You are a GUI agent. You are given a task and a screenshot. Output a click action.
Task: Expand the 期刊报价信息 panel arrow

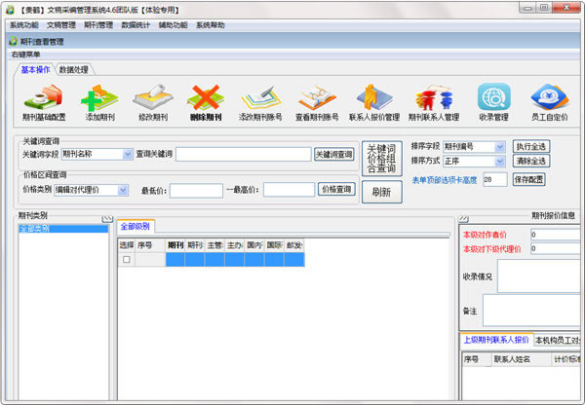click(463, 218)
